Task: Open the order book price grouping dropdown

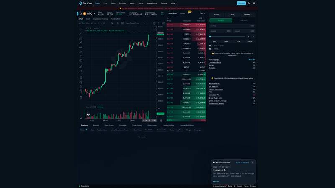Action: pos(169,18)
